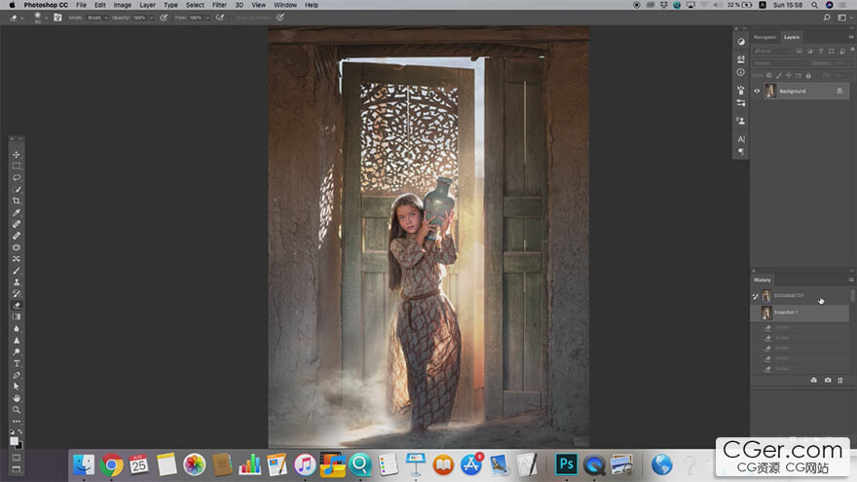Screen dimensions: 857x482
Task: Click the Quick Mask mode button
Action: coord(17,458)
